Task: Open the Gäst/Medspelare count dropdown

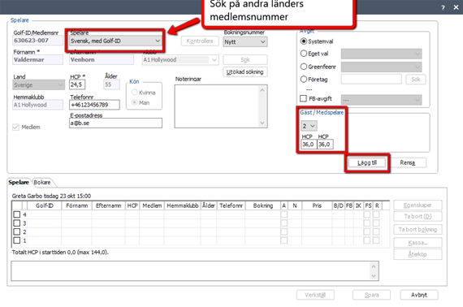Action: click(309, 126)
